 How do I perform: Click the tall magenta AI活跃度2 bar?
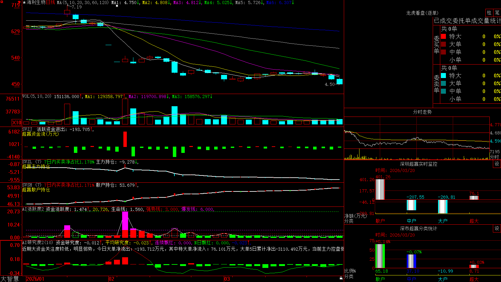[125, 221]
